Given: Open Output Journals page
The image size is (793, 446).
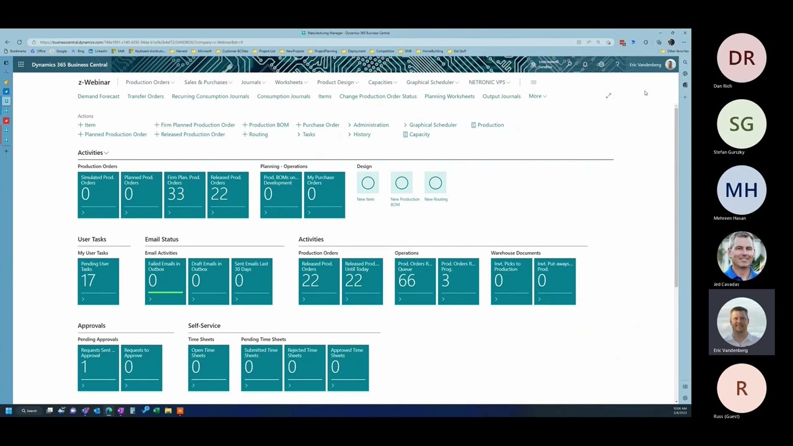Looking at the screenshot, I should [501, 96].
